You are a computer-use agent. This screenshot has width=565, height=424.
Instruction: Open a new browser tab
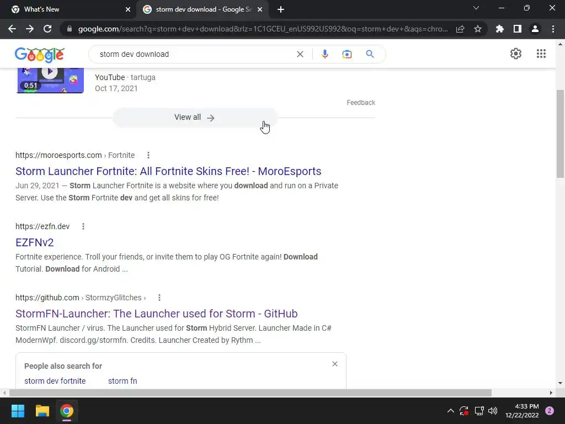pos(281,9)
